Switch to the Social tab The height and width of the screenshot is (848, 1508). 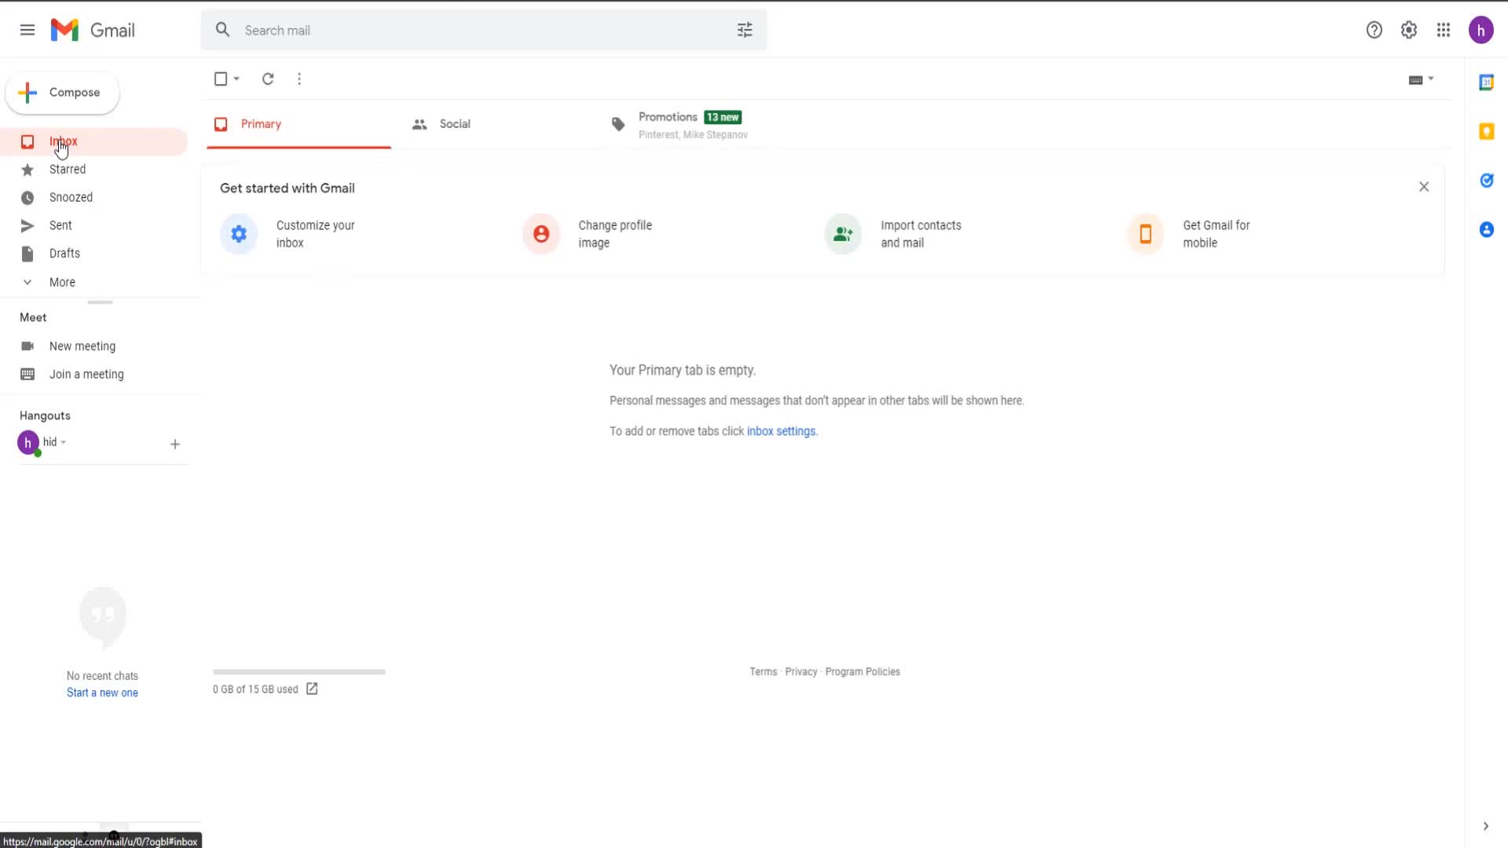click(x=454, y=124)
